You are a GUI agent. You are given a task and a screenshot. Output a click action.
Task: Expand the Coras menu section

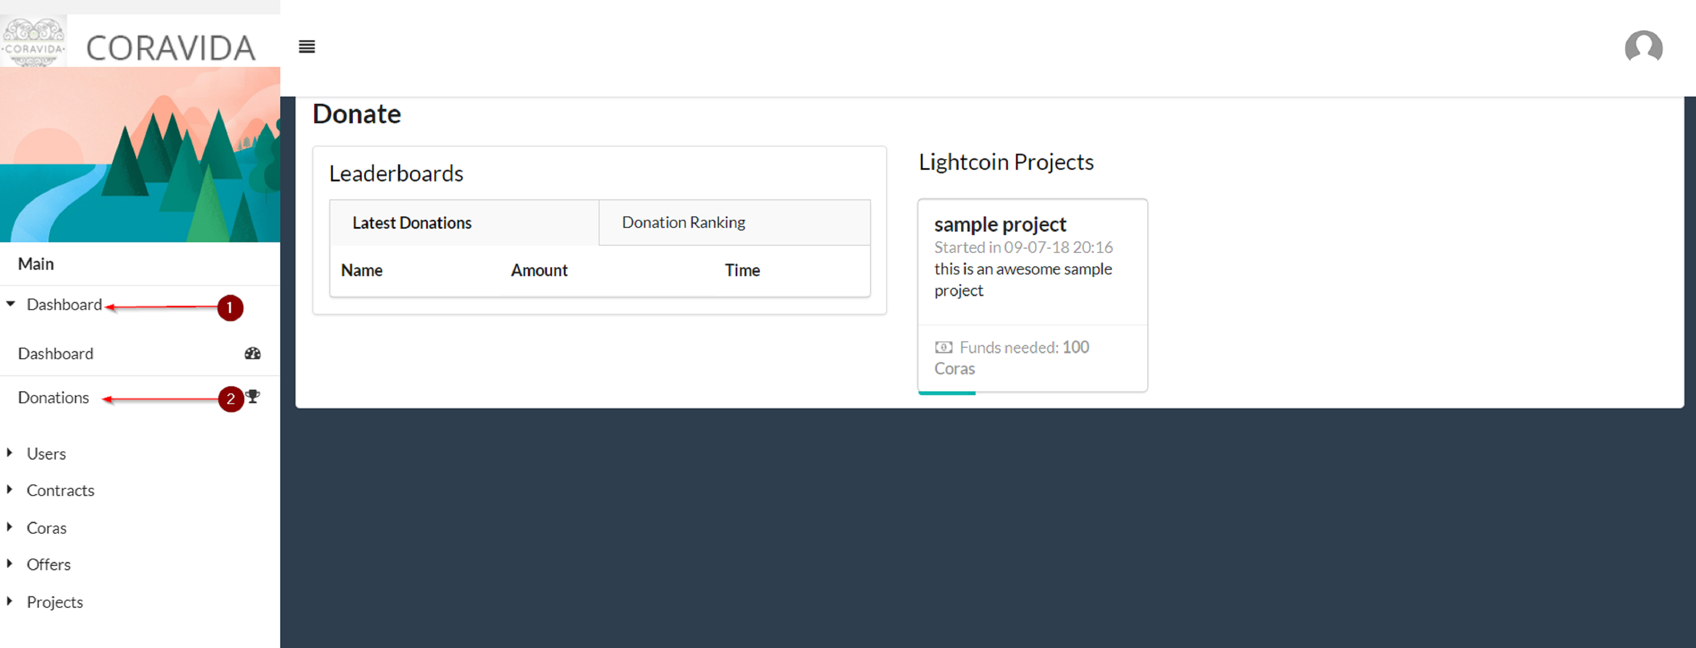point(46,528)
